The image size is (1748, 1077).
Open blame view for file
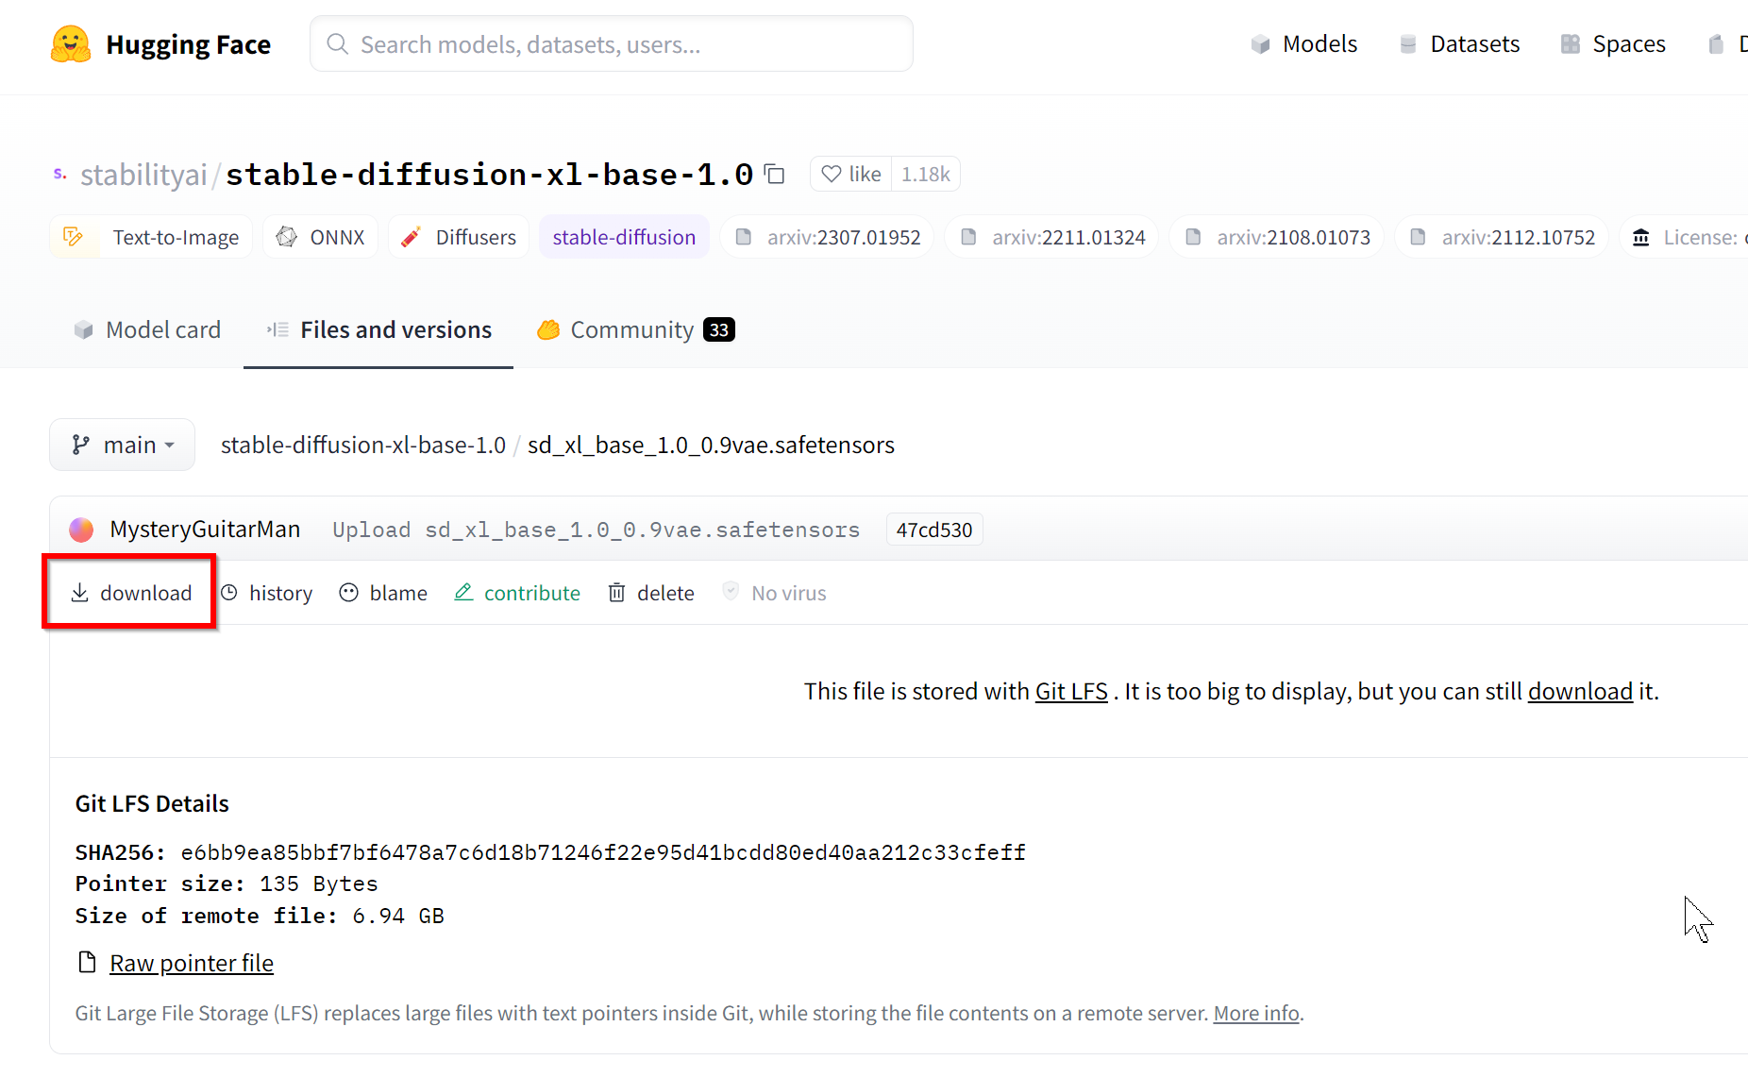(384, 593)
